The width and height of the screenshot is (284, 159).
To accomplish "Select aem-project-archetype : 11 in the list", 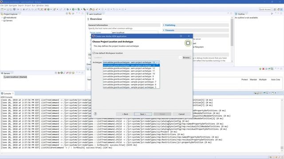I will tap(131, 71).
